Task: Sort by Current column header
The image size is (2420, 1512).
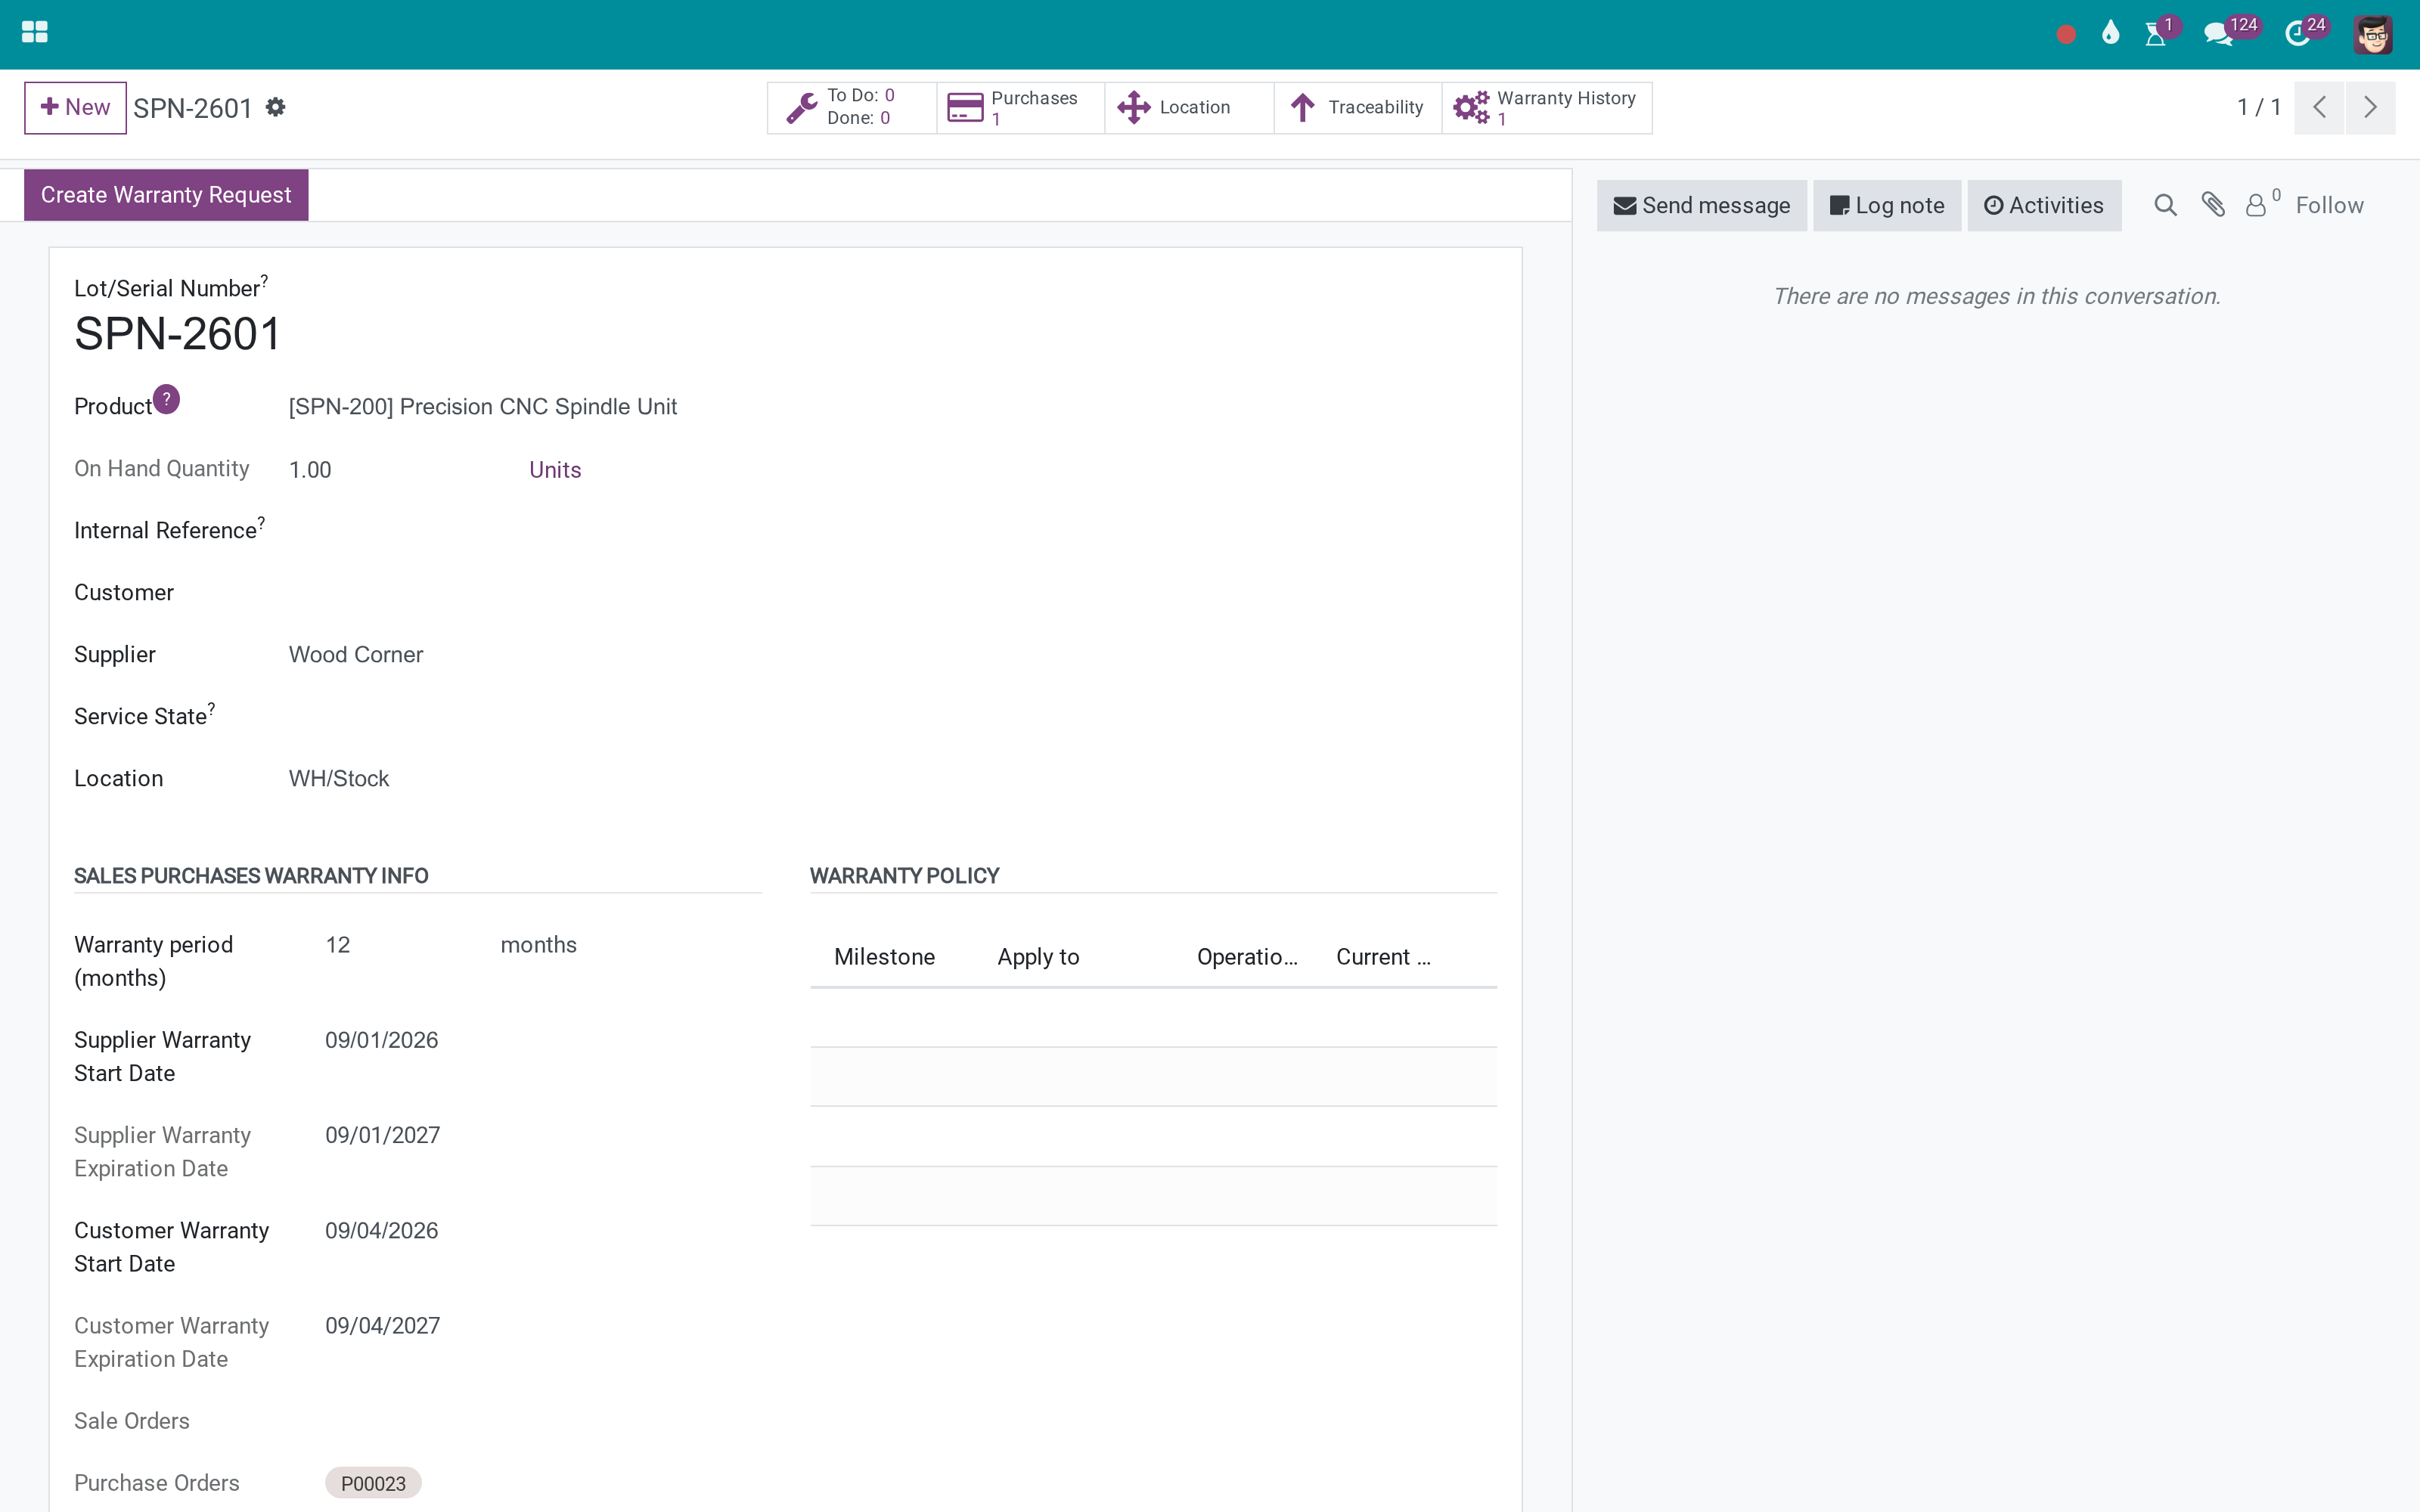Action: click(1383, 957)
